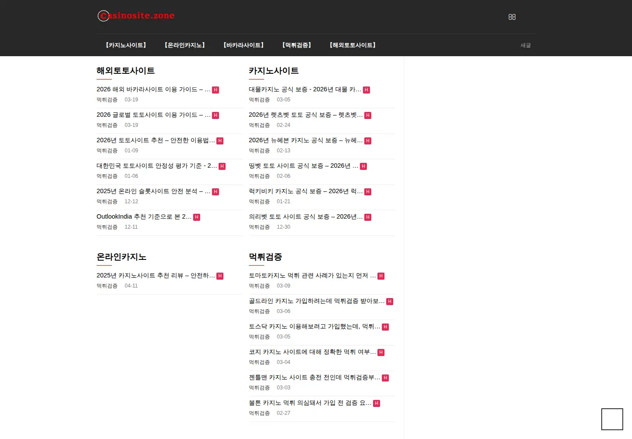This screenshot has height=439, width=632.
Task: Open the 온라인카지노 section heading
Action: tap(122, 257)
